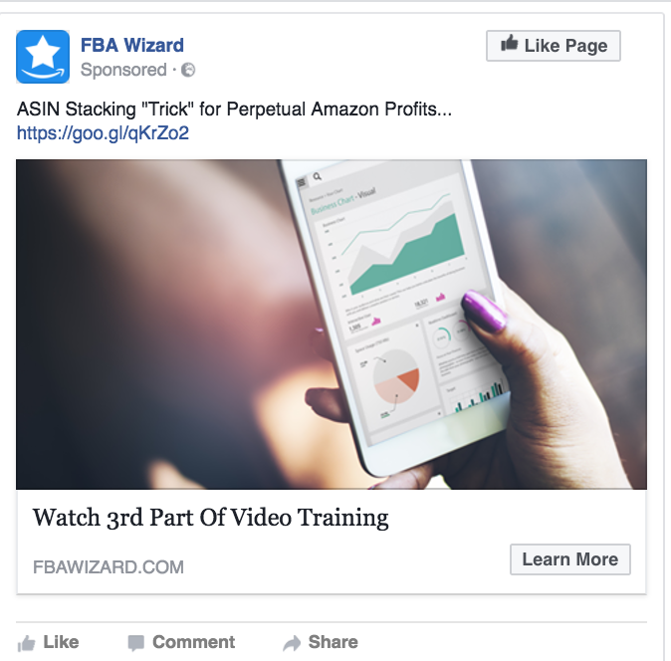Viewport: 671px width, 661px height.
Task: Click the Comment speech bubble icon
Action: 135,643
